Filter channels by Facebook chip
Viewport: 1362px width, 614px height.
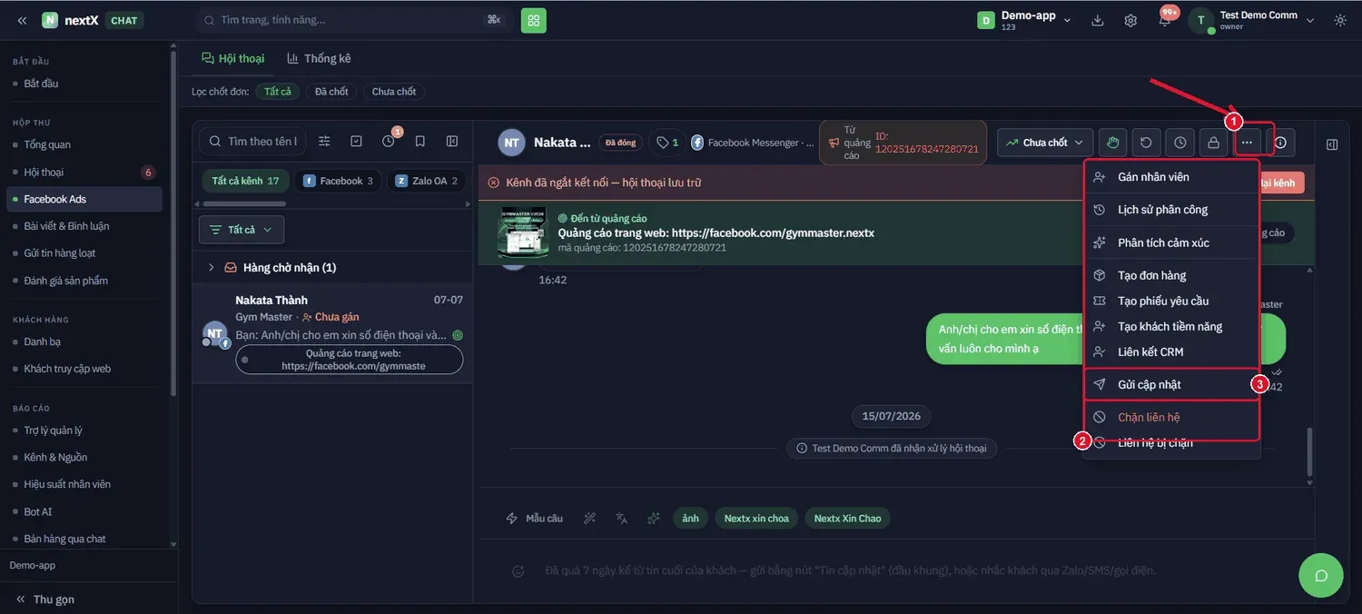click(339, 181)
